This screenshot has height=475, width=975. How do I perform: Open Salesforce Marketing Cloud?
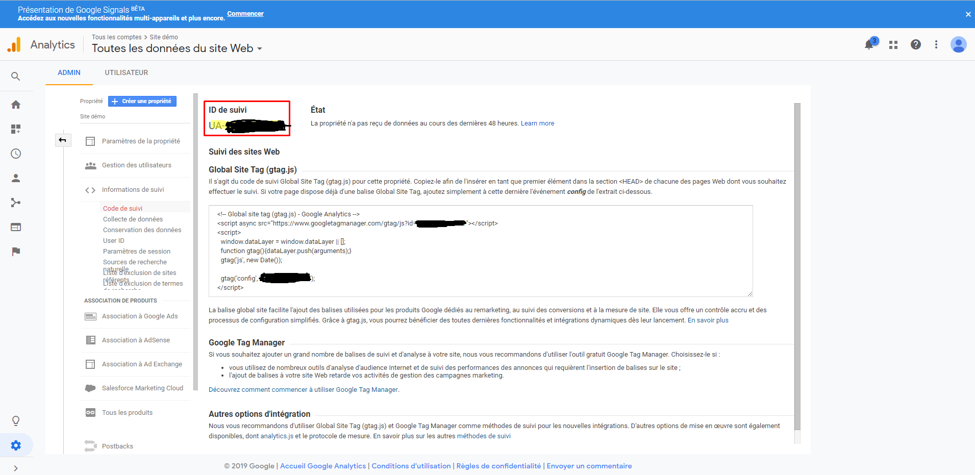pos(142,388)
